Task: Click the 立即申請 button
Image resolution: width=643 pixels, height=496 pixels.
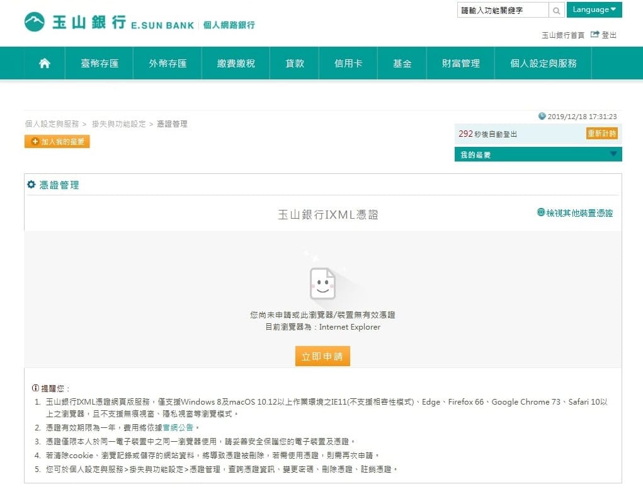Action: 322,356
